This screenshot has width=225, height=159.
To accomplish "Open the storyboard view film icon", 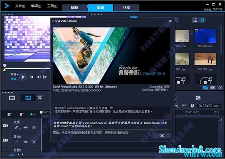I will [x=12, y=98].
